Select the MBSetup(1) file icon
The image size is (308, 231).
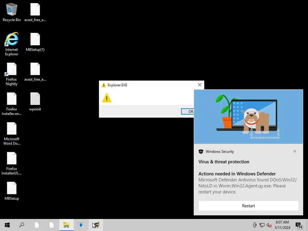pyautogui.click(x=35, y=42)
